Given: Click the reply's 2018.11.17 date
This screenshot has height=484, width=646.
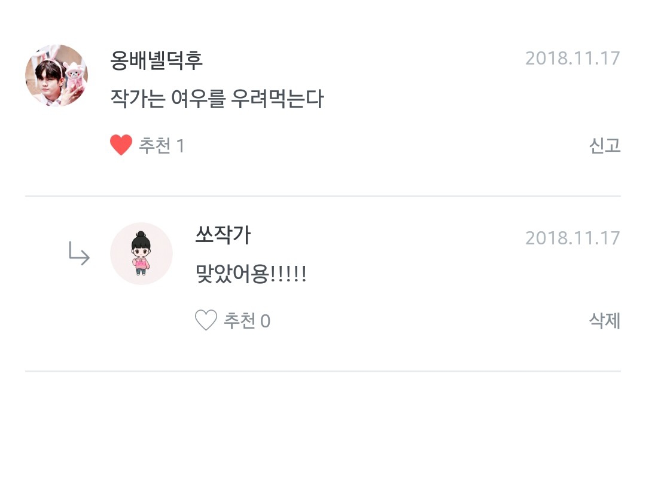Looking at the screenshot, I should [572, 238].
